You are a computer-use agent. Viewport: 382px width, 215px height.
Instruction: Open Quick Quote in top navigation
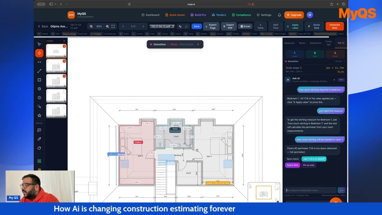175,15
